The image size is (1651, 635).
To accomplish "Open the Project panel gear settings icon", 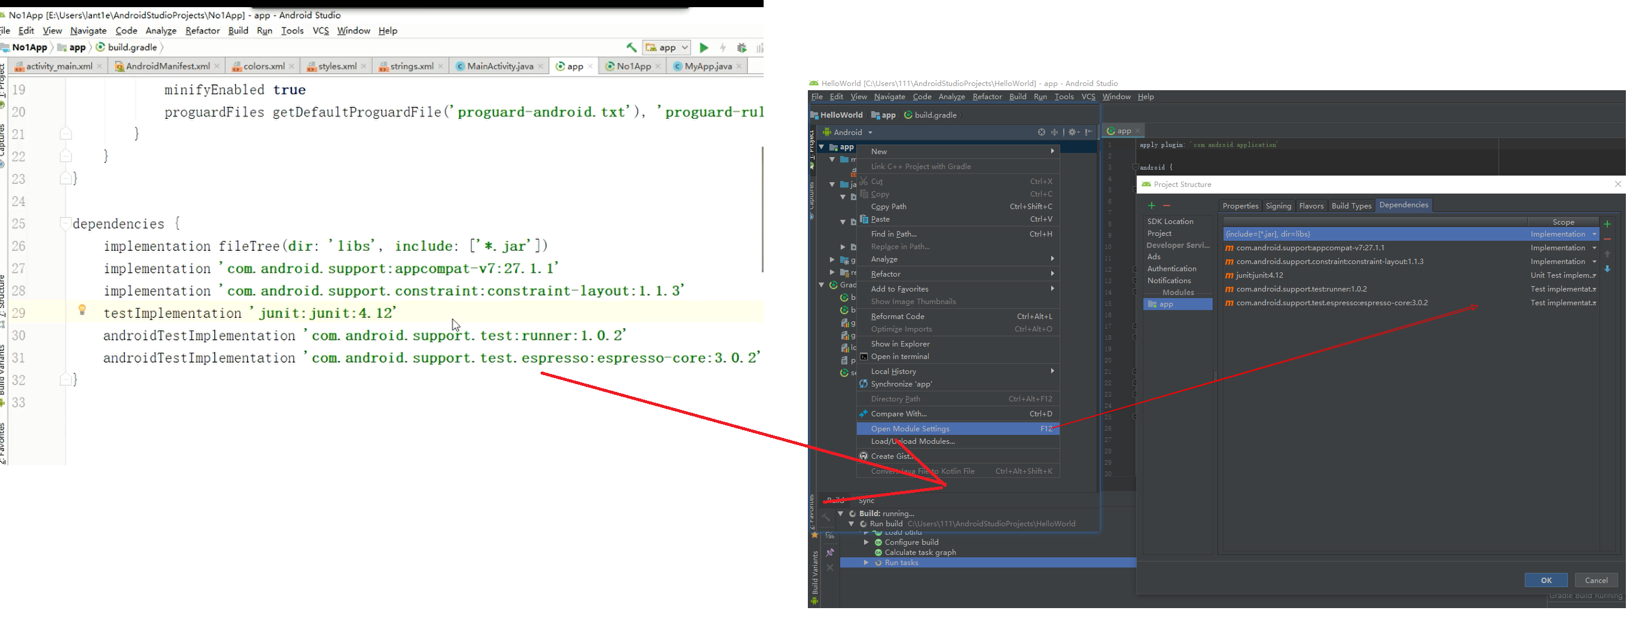I will 1073,133.
